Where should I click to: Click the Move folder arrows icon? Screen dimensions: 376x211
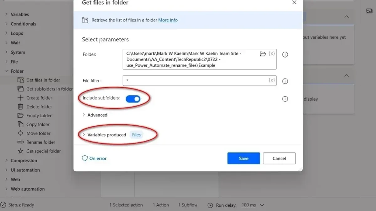point(20,133)
